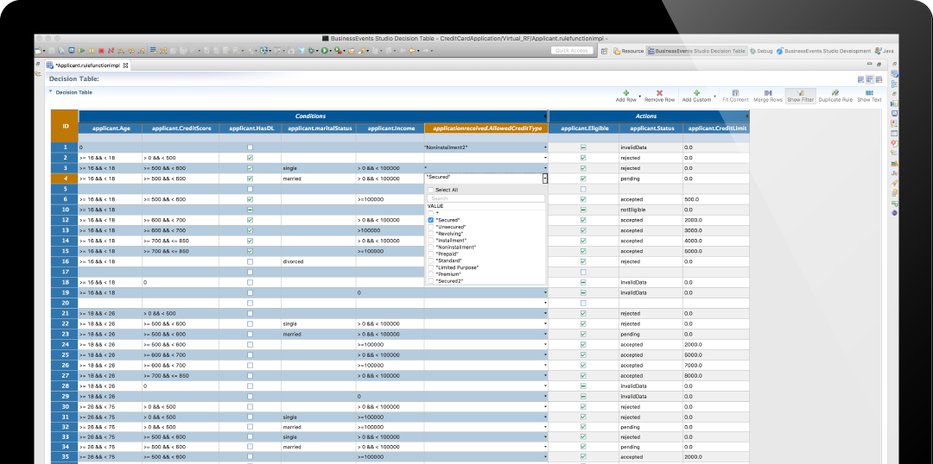Click the Save toolbar icon
933x464 pixels.
pos(51,51)
